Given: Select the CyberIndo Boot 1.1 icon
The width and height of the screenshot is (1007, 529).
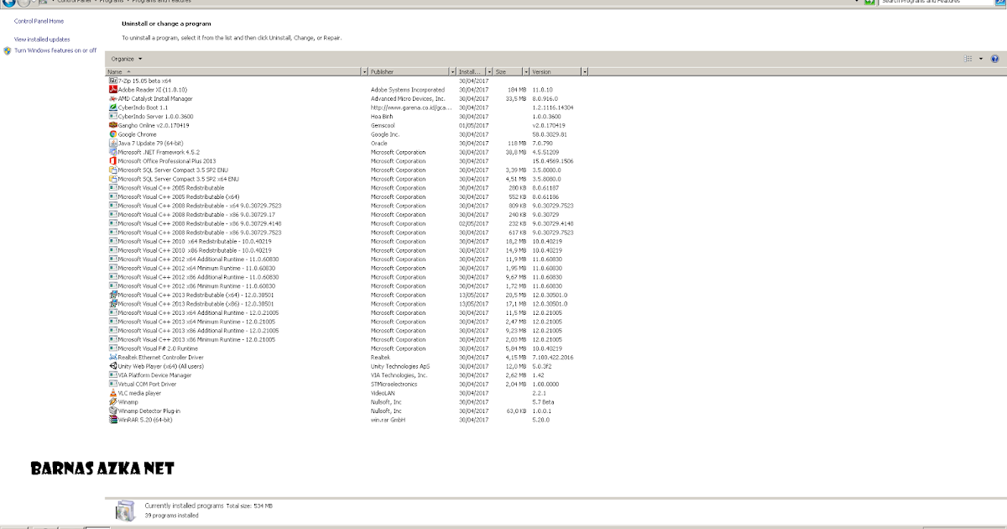Looking at the screenshot, I should pyautogui.click(x=112, y=107).
